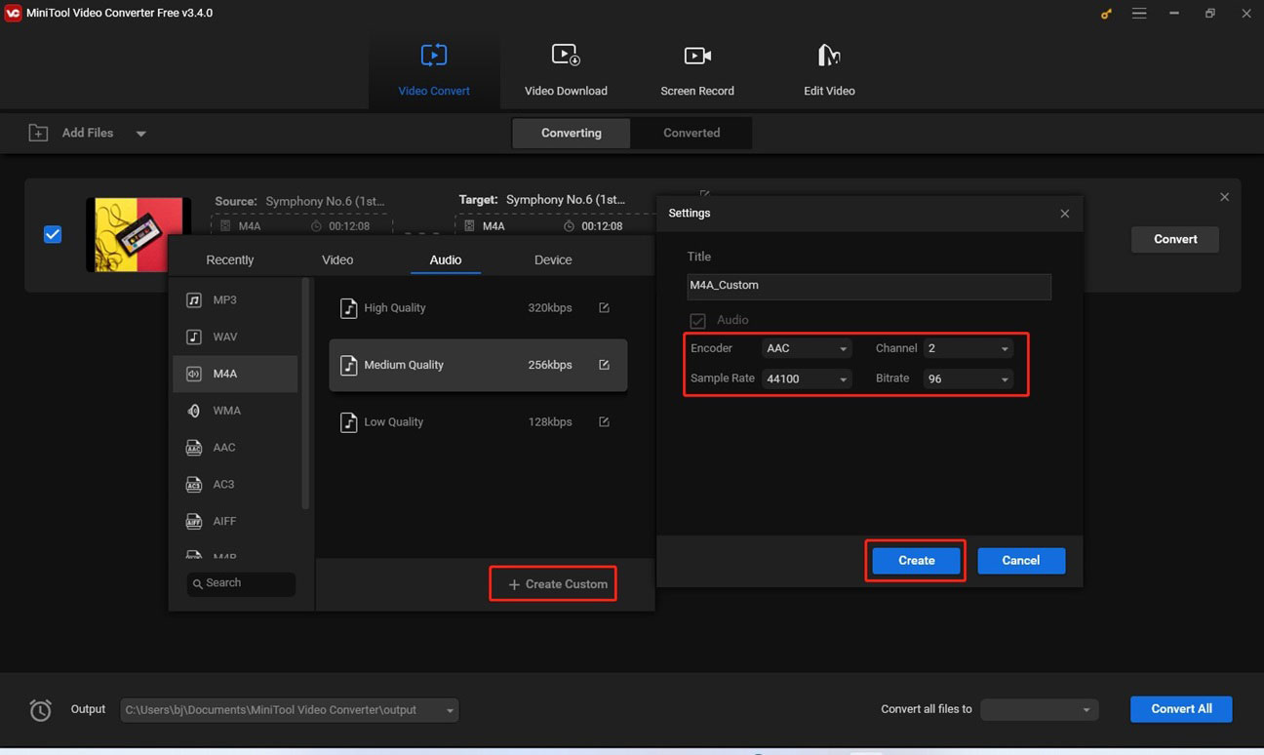Screen dimensions: 1264x755
Task: Open the Video Convert section
Action: (x=434, y=70)
